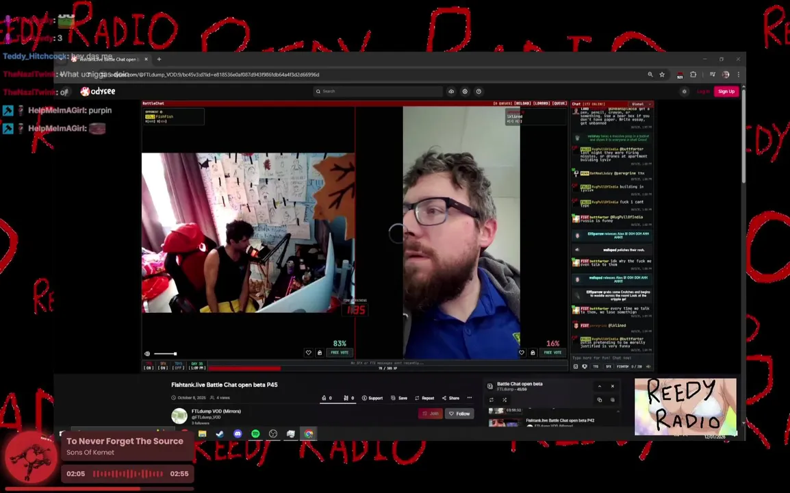
Task: Close the Battle Chat open beta playlist panel
Action: (x=613, y=386)
